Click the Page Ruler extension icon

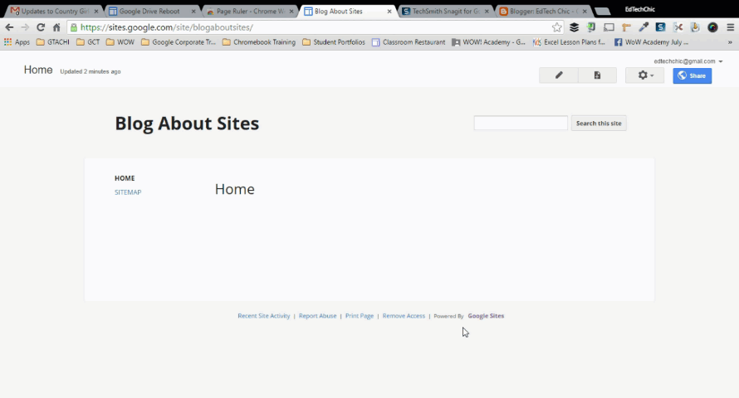[626, 27]
